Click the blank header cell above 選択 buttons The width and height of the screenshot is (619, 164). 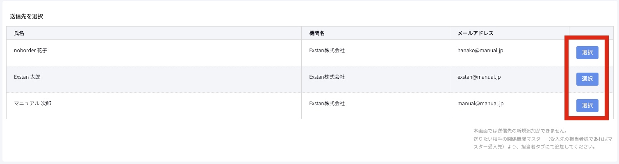point(591,33)
